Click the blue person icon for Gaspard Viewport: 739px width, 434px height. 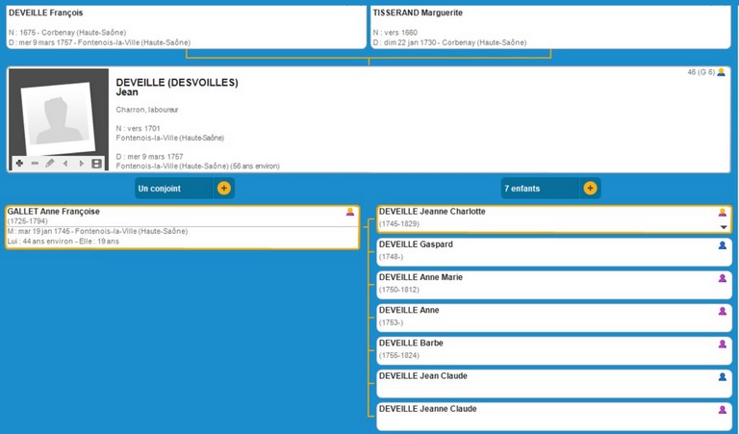(722, 245)
